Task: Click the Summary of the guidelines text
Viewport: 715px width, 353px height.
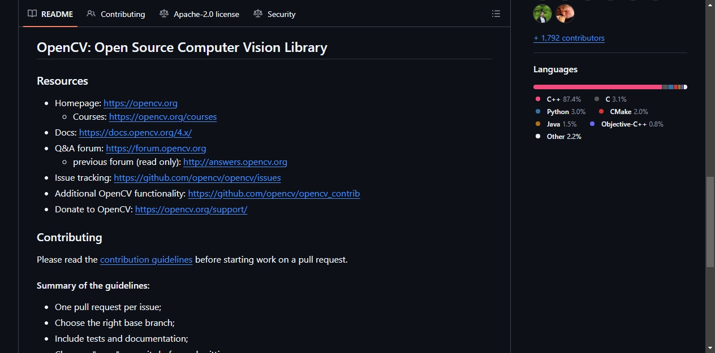Action: pos(93,286)
